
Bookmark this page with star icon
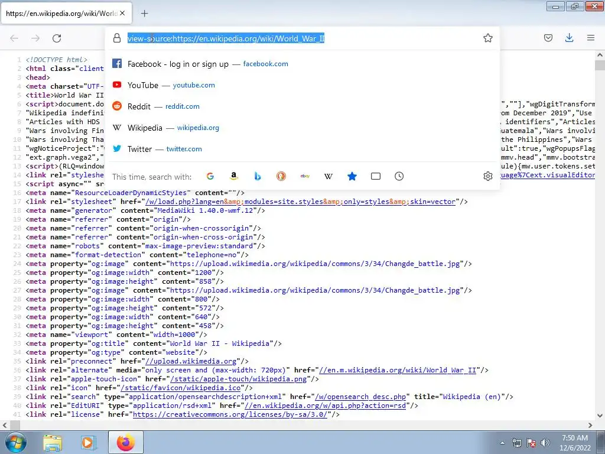(x=487, y=38)
